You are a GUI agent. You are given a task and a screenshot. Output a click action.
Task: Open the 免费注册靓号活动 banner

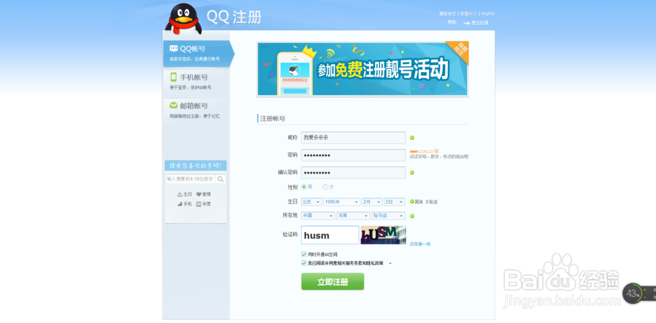click(362, 69)
